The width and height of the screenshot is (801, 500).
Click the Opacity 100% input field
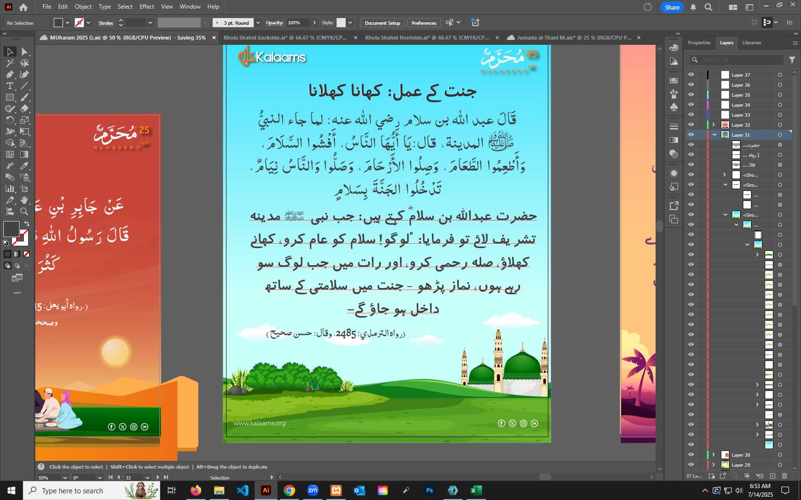point(298,23)
